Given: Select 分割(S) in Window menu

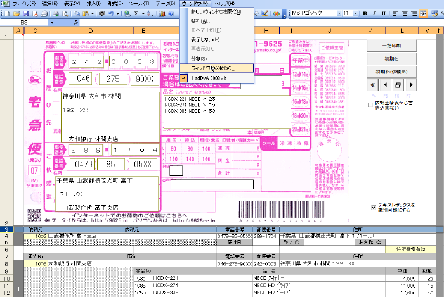Looking at the screenshot, I should [217, 59].
